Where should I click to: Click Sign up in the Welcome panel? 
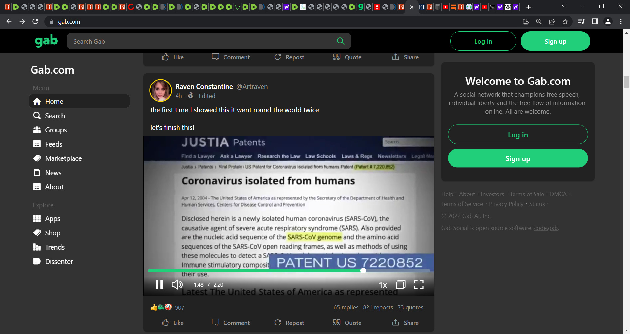pos(518,158)
